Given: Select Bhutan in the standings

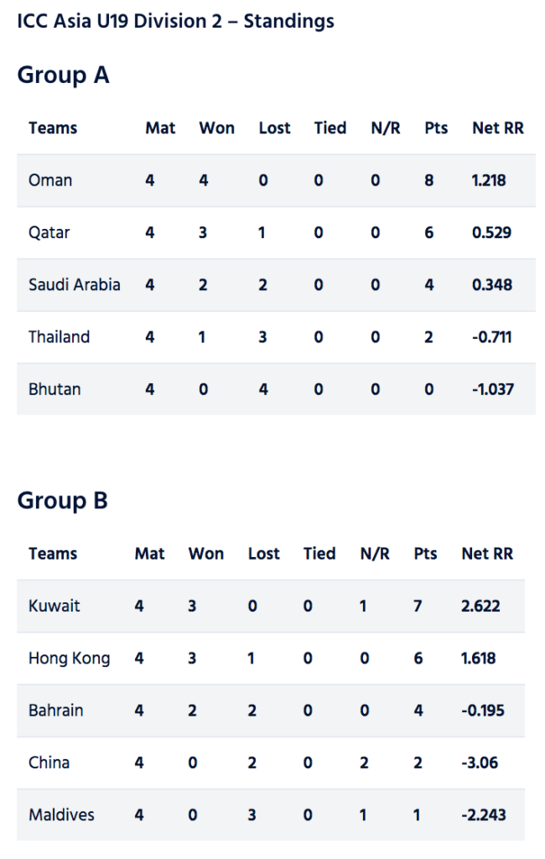Looking at the screenshot, I should [x=54, y=389].
